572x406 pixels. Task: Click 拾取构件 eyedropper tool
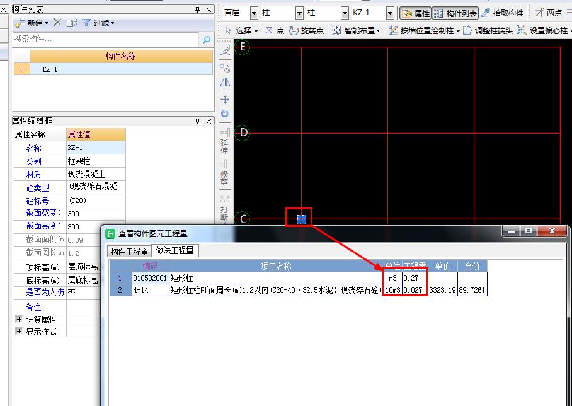point(502,13)
